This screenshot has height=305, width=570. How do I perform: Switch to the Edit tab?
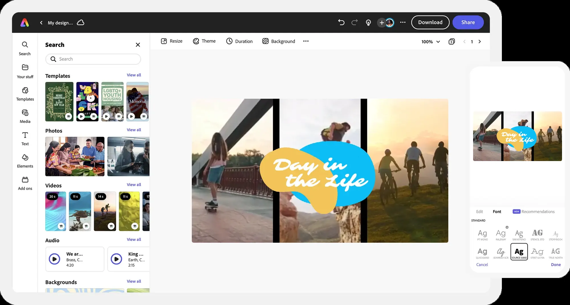(479, 212)
